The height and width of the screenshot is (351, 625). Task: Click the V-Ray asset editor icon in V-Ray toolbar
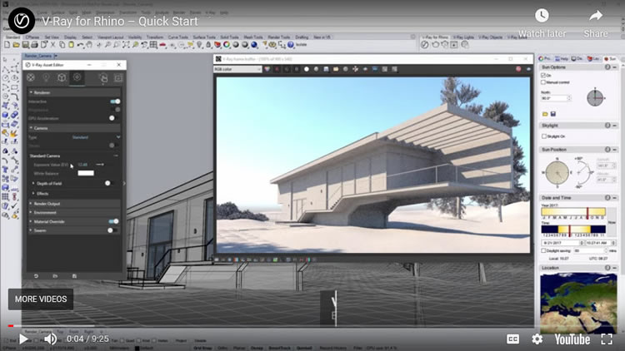click(425, 45)
